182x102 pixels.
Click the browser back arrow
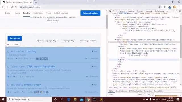point(3,7)
